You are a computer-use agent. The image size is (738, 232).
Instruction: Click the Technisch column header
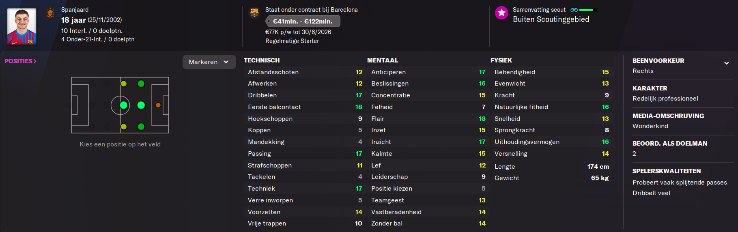pyautogui.click(x=262, y=60)
